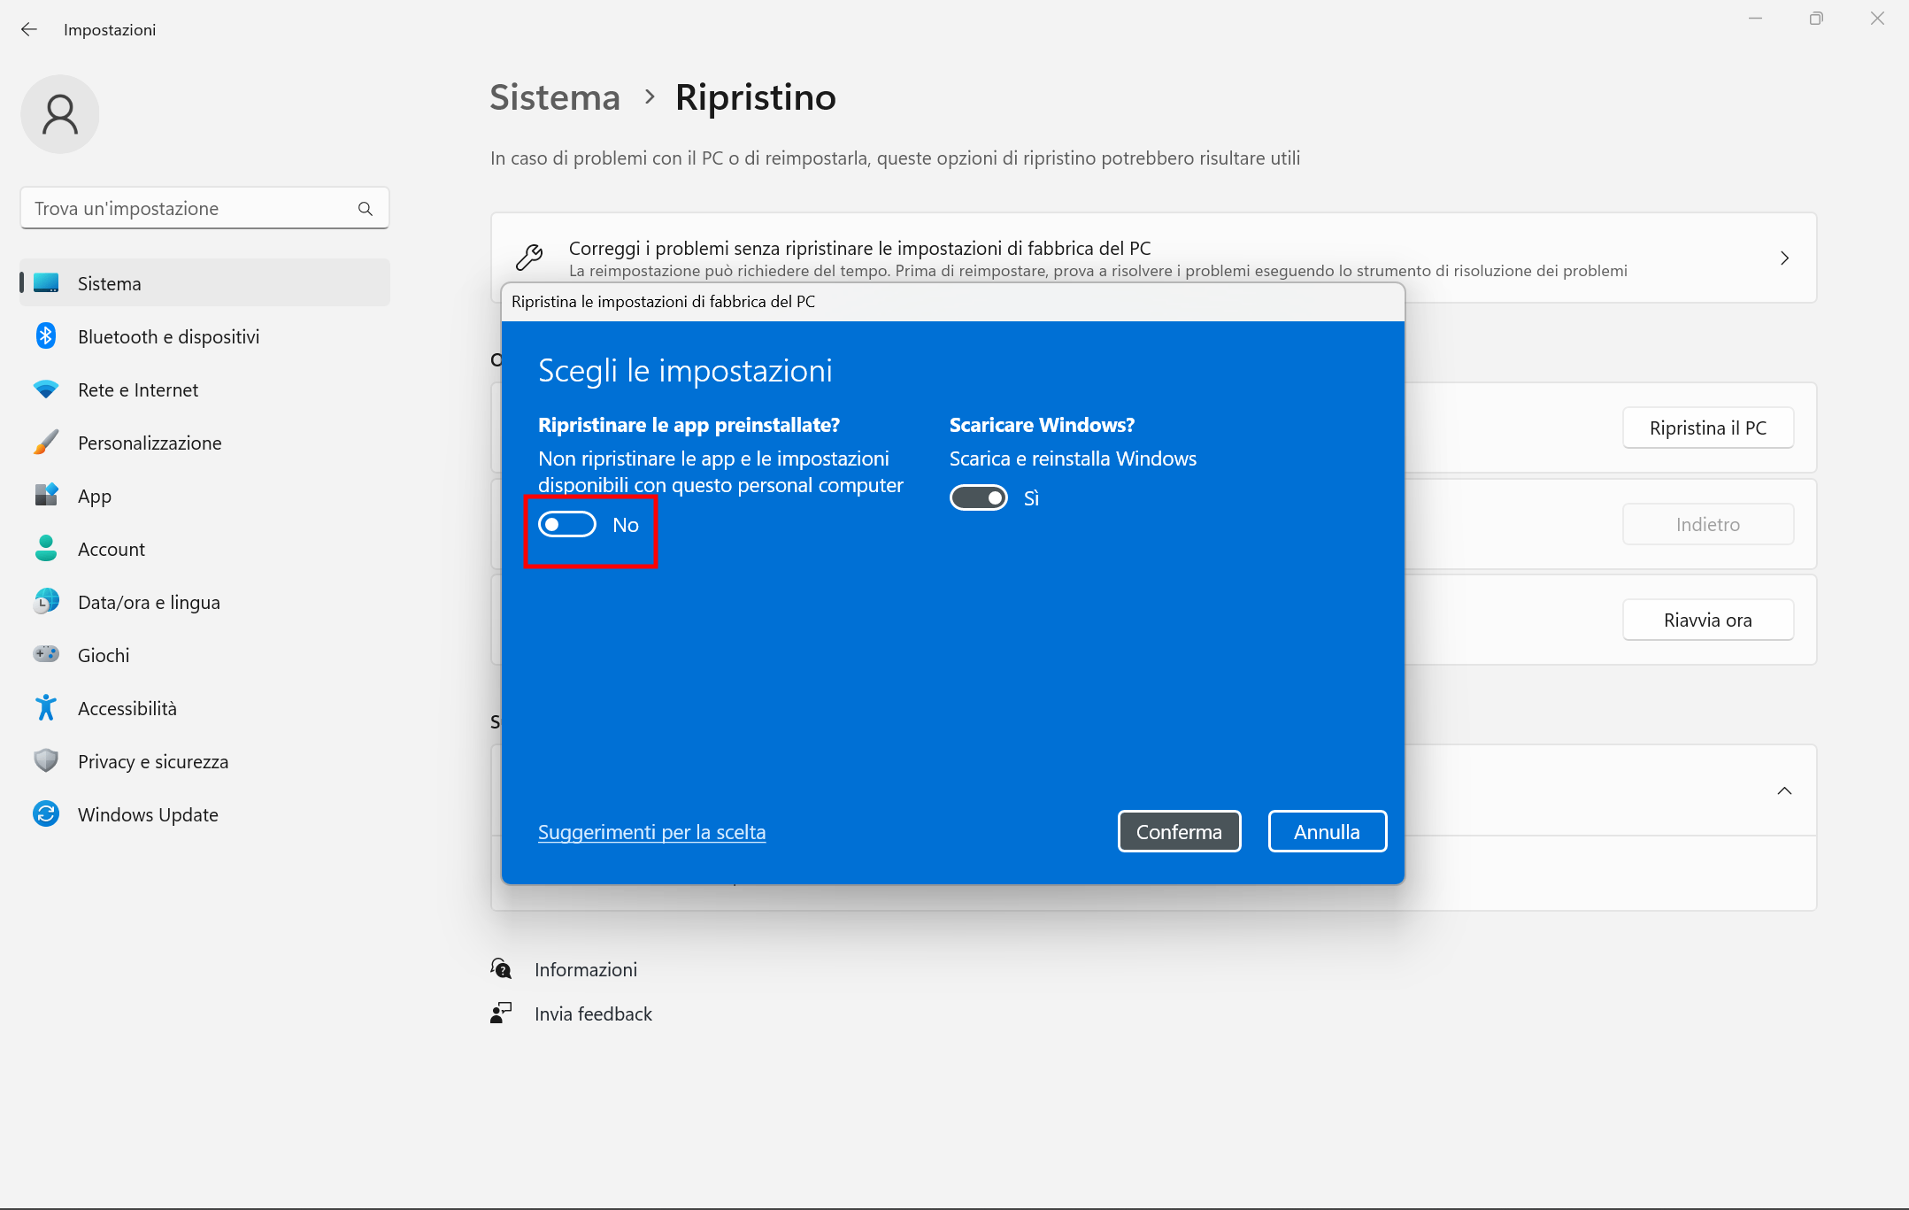Open Data/ora e lingua section
Screen dimensions: 1909x1210
click(x=149, y=602)
